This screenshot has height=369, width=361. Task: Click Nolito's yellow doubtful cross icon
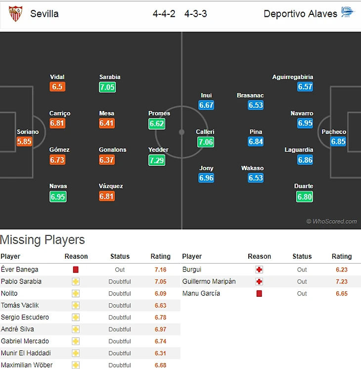click(76, 293)
